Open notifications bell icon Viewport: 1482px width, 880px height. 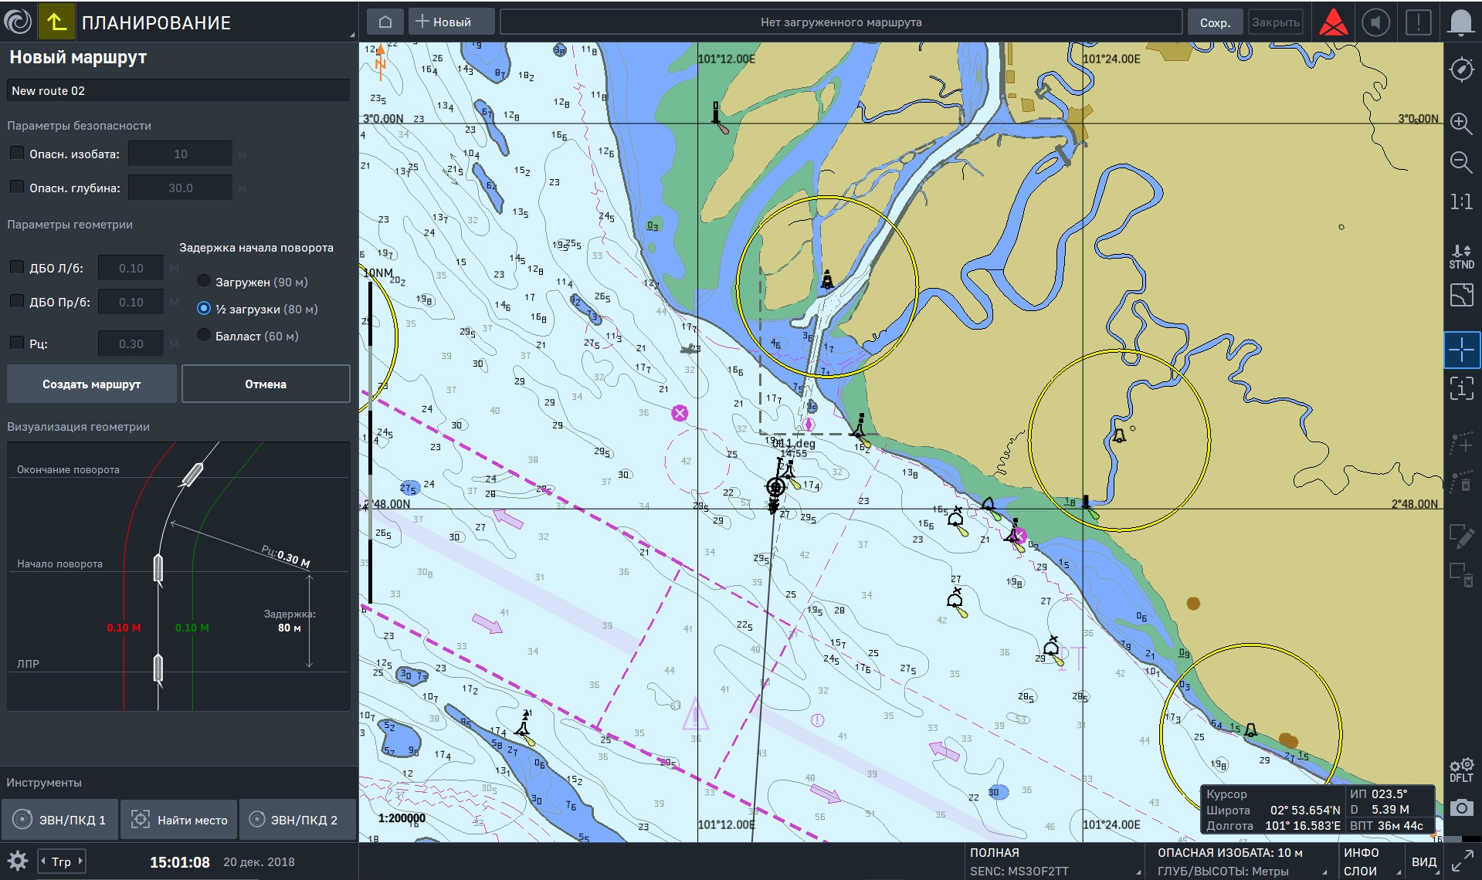[x=1460, y=22]
